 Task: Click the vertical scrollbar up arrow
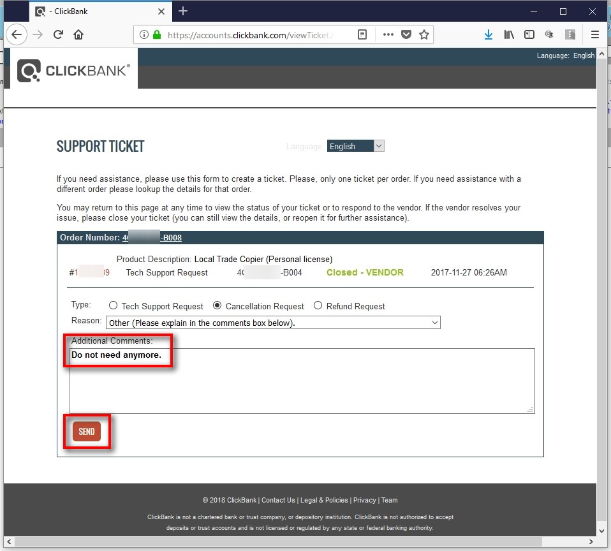click(601, 54)
